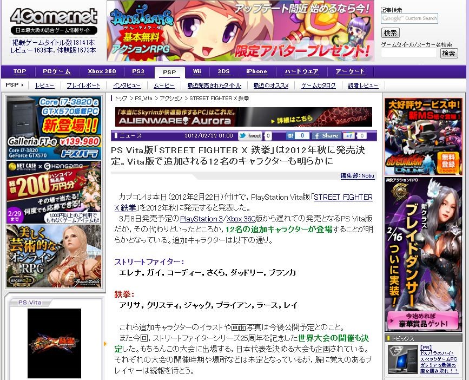This screenshot has height=380, width=469.
Task: Open the 美しく芸術的なオンラインRPG ad
Action: click(x=54, y=256)
